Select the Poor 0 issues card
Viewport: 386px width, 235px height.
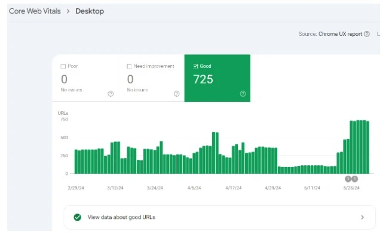(x=85, y=78)
